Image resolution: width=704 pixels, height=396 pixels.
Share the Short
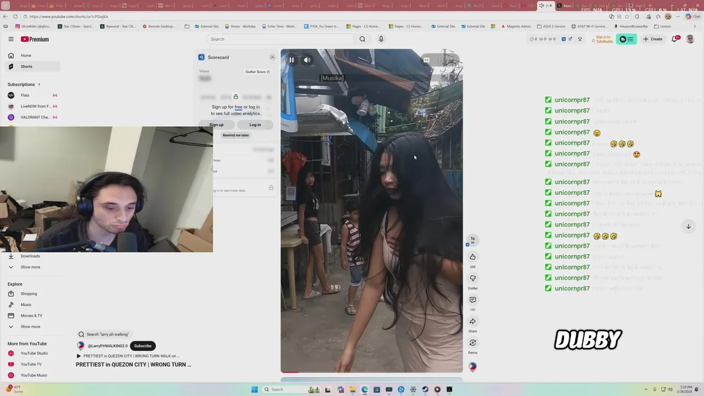point(472,321)
